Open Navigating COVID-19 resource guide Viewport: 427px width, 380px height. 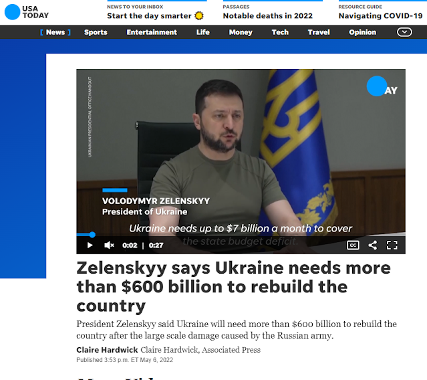pos(380,16)
